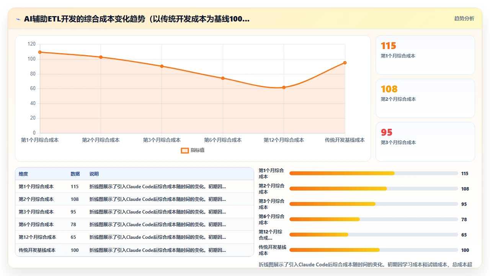Click the x-axis label 传统开发基线成本
The image size is (490, 276).
[345, 140]
